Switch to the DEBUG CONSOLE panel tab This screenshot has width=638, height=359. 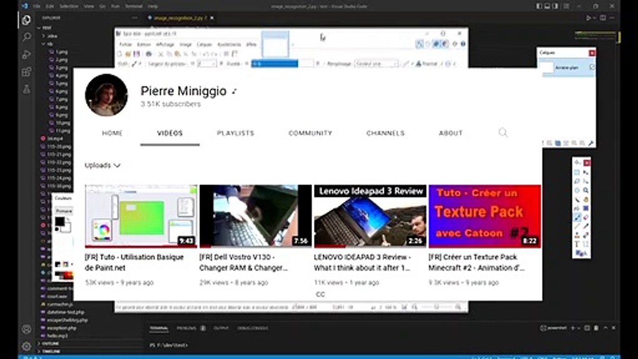253,328
